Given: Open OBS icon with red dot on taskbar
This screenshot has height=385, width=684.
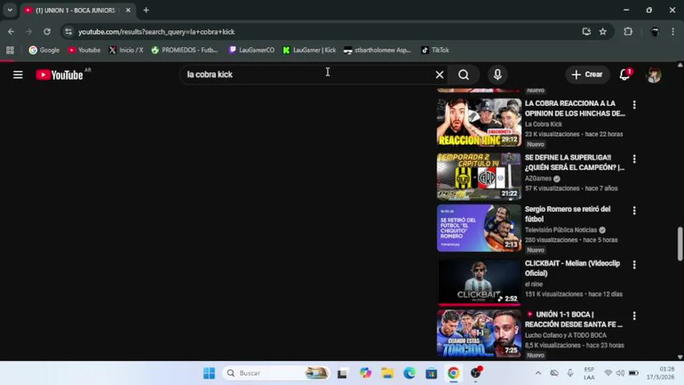Looking at the screenshot, I should (476, 373).
